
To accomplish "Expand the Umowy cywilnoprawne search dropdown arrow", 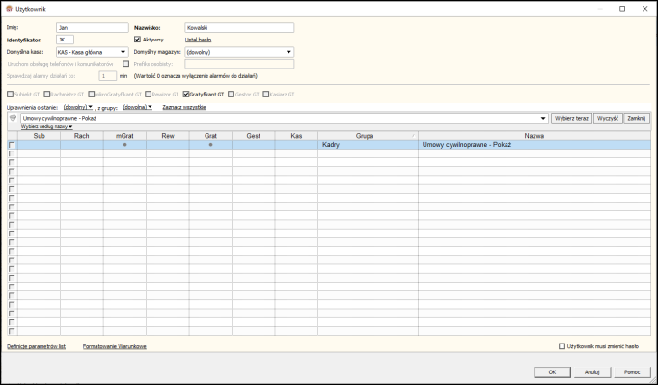I will [544, 119].
